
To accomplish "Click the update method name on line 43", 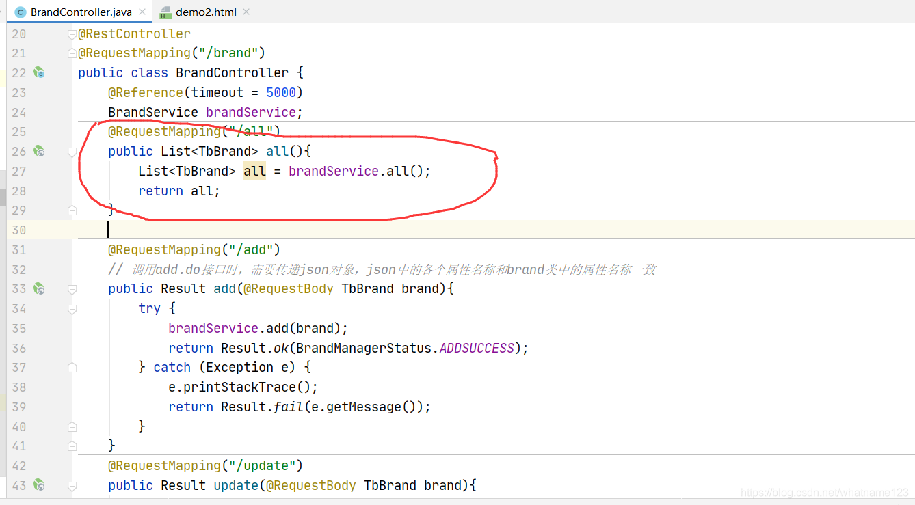I will click(x=236, y=485).
